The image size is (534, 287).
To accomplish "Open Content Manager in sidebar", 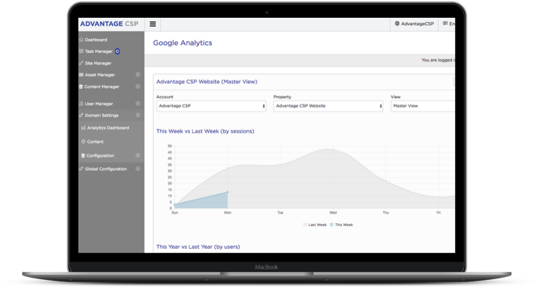I will [x=101, y=87].
